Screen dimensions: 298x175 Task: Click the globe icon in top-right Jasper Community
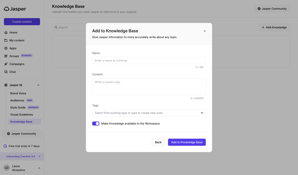point(259,9)
